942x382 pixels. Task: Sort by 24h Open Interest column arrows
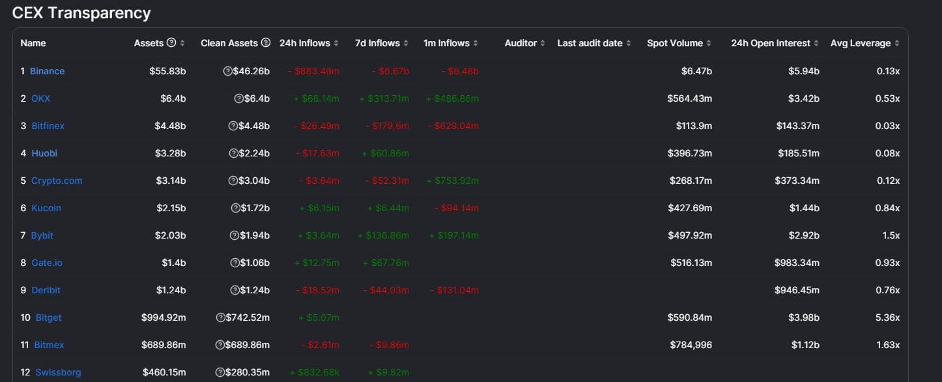(x=816, y=43)
